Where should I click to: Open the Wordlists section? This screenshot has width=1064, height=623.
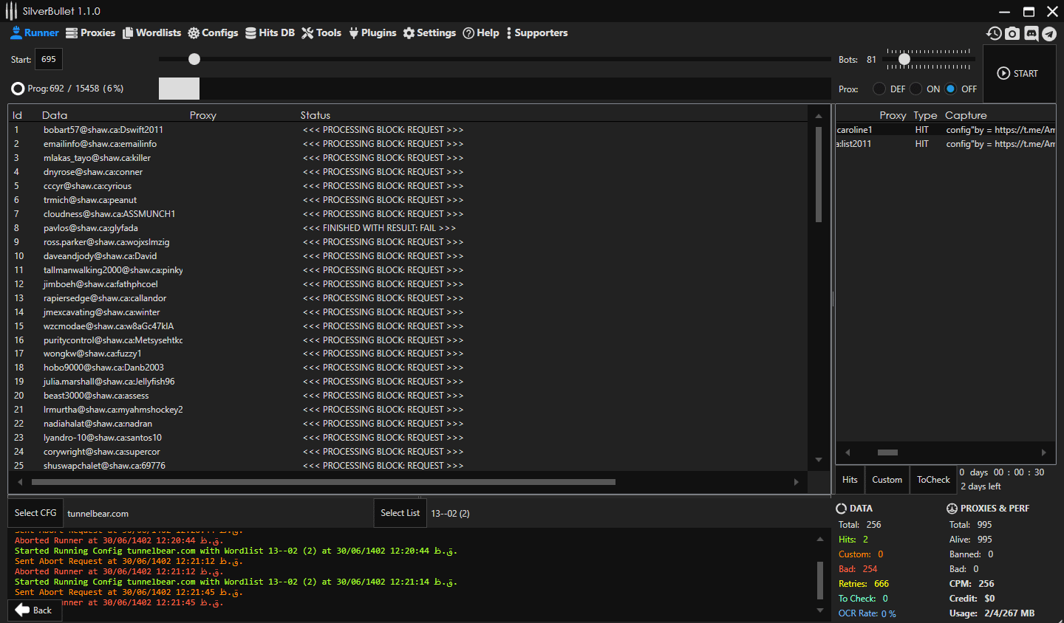[x=151, y=33]
